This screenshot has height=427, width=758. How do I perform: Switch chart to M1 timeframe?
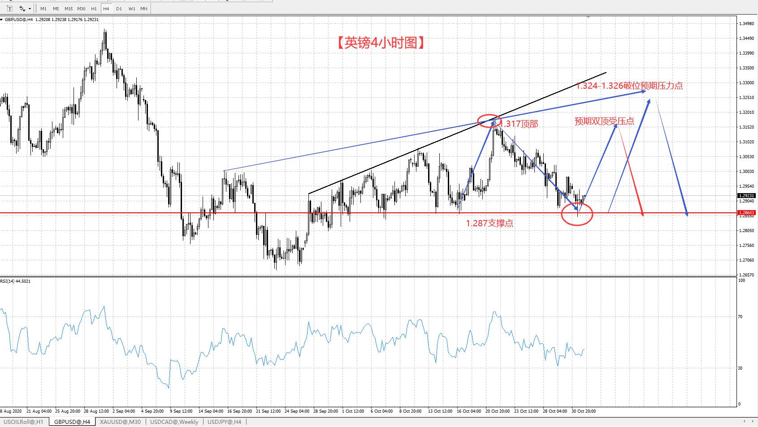(x=43, y=9)
